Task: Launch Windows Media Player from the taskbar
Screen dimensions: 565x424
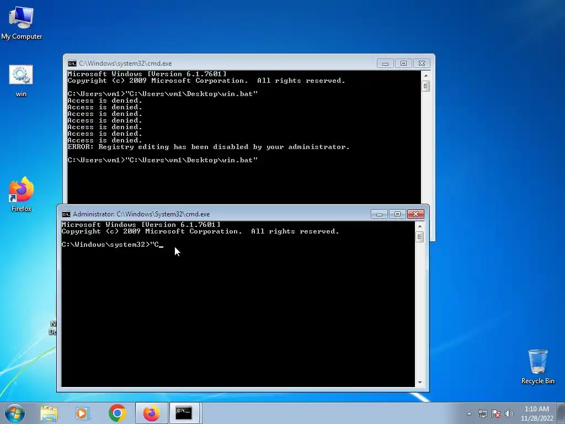Action: tap(82, 413)
